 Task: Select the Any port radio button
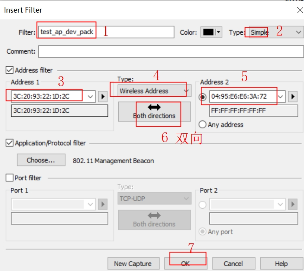coord(202,232)
